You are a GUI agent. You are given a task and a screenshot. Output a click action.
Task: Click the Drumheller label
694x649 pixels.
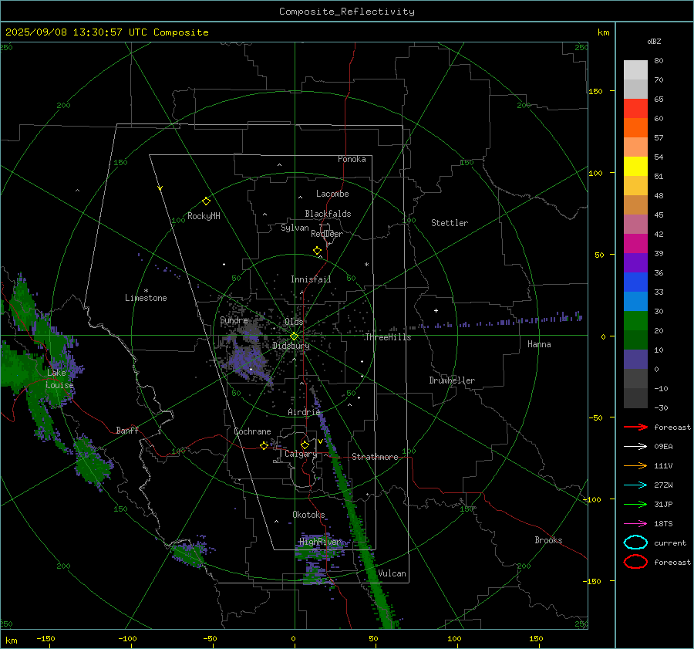pyautogui.click(x=452, y=380)
